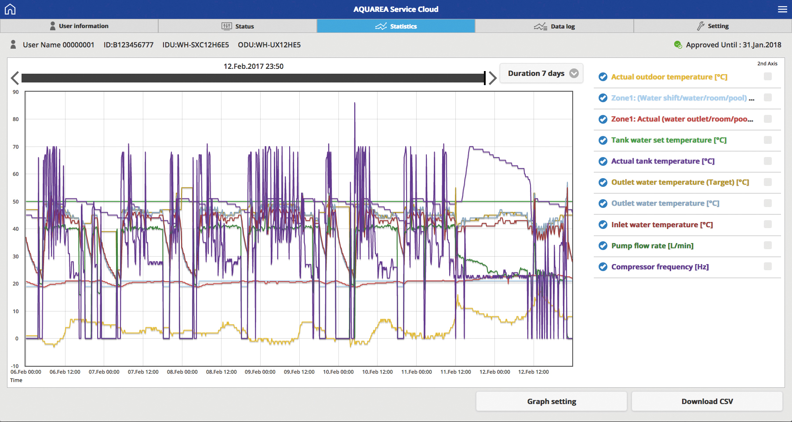The image size is (792, 422).
Task: Click the green approved status icon
Action: click(678, 45)
